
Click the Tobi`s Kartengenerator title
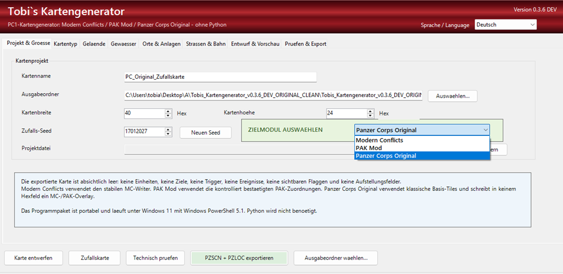(x=66, y=11)
